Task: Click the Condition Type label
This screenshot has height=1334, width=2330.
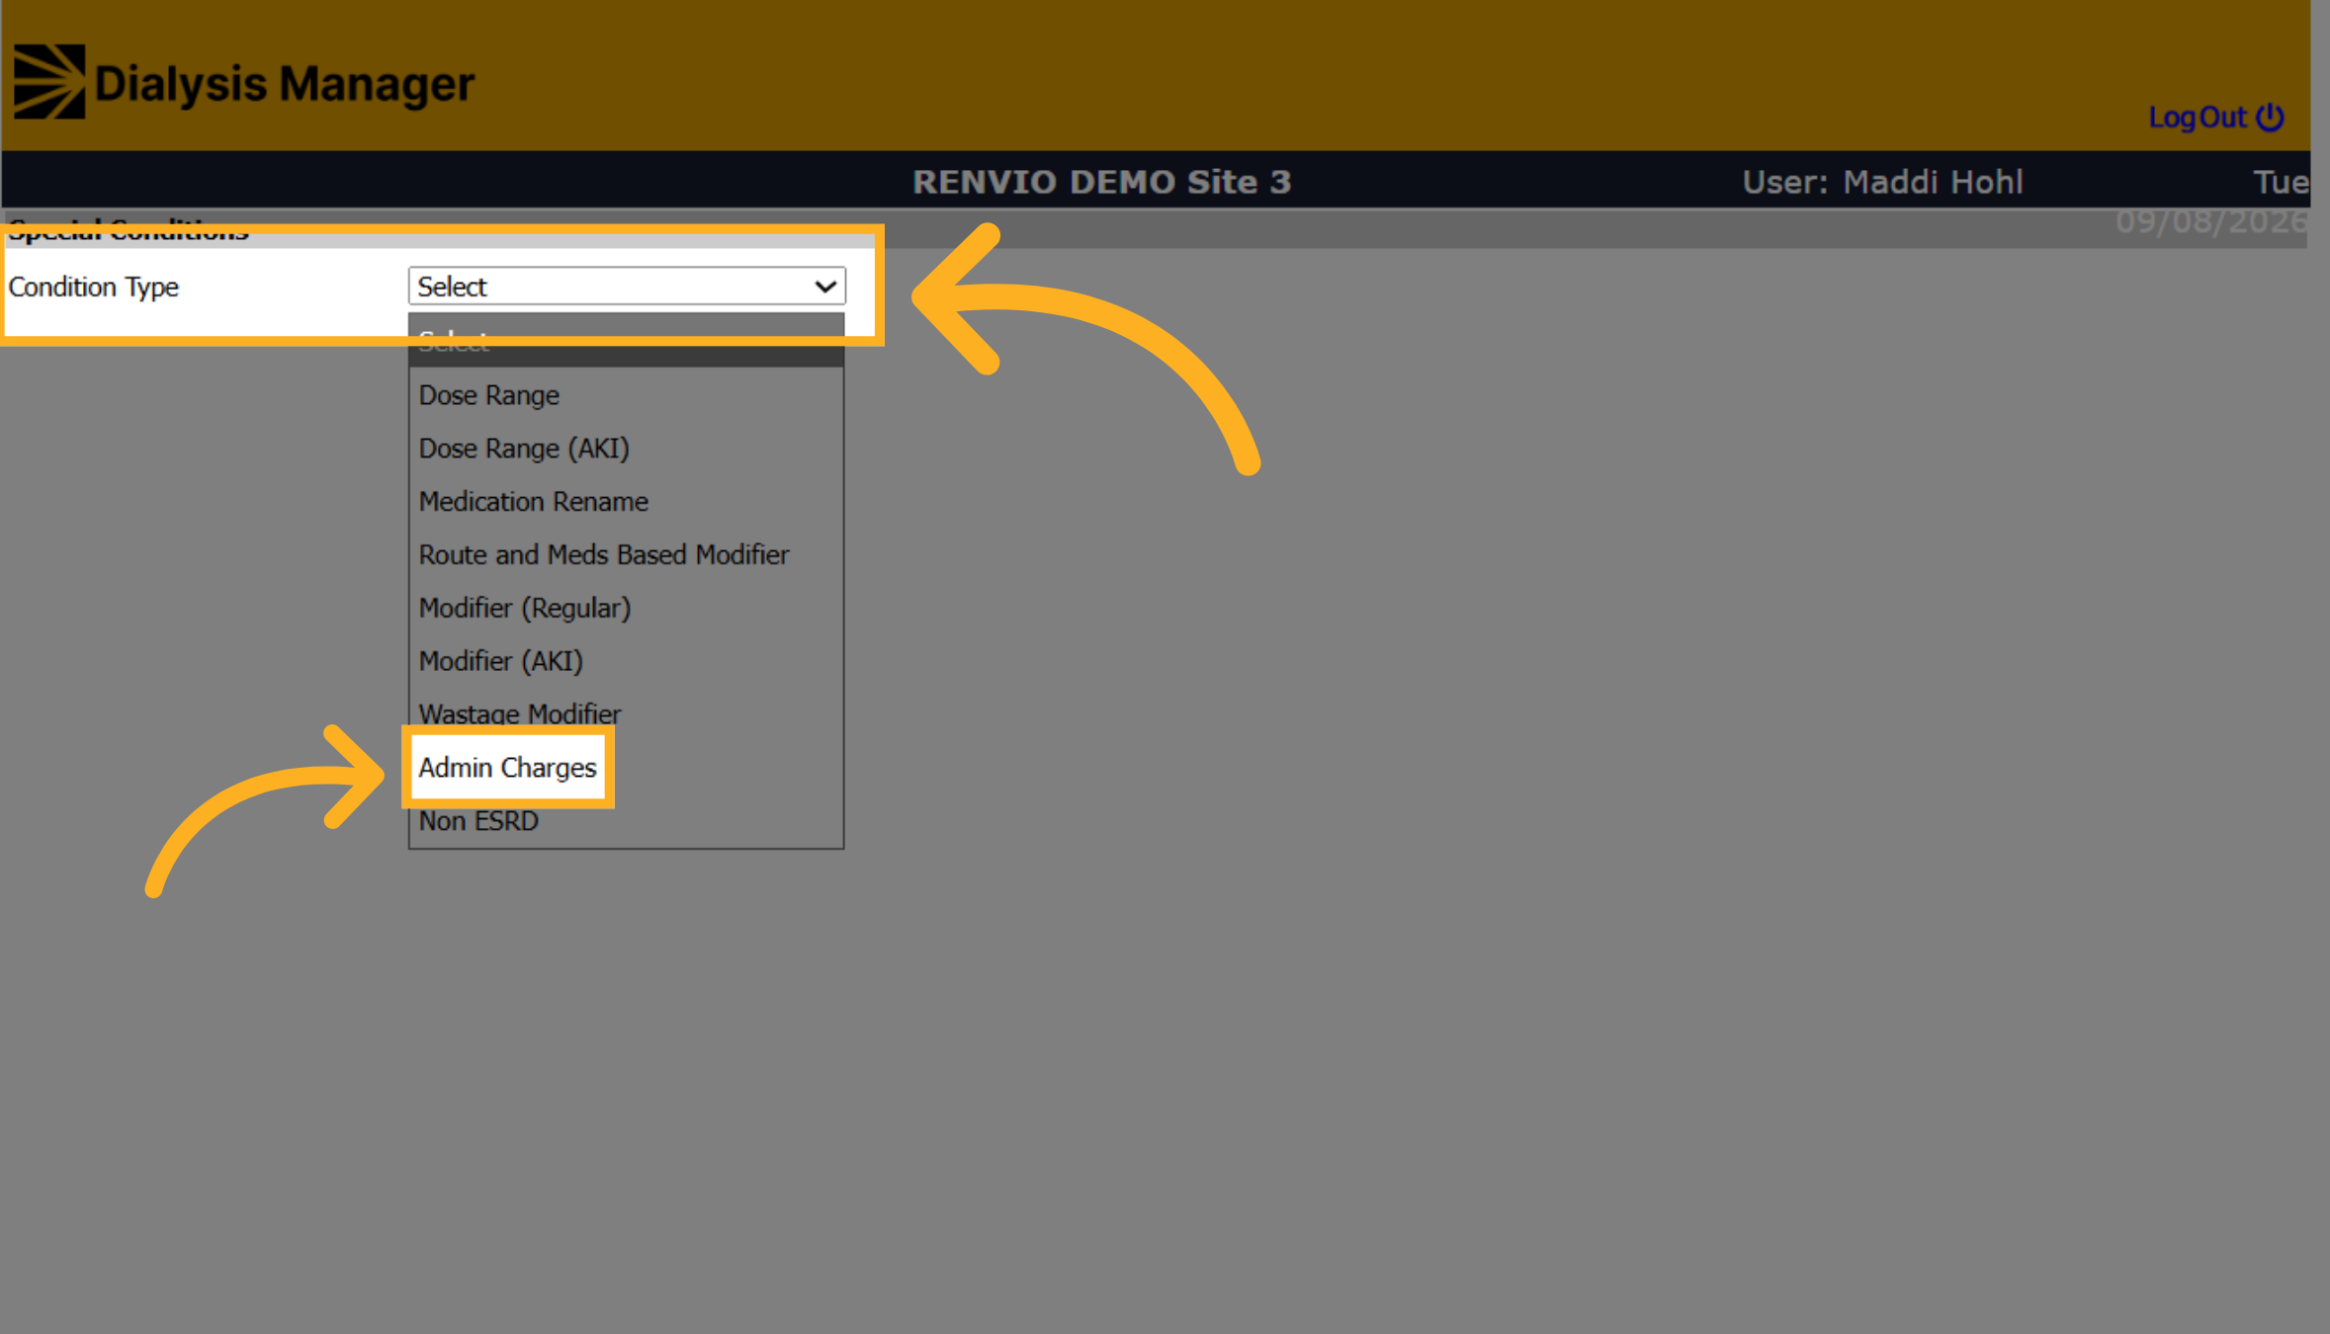Action: click(94, 287)
